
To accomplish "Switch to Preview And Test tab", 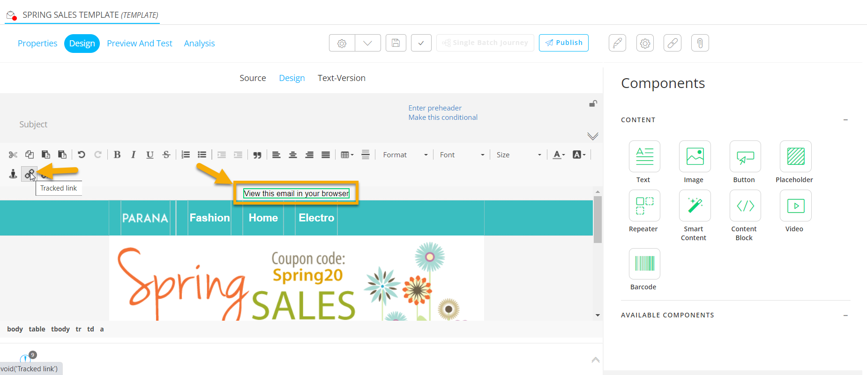I will (140, 44).
